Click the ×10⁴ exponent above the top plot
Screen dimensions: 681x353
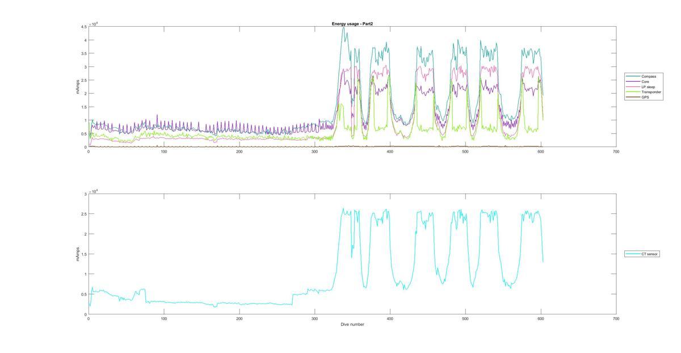click(x=94, y=23)
